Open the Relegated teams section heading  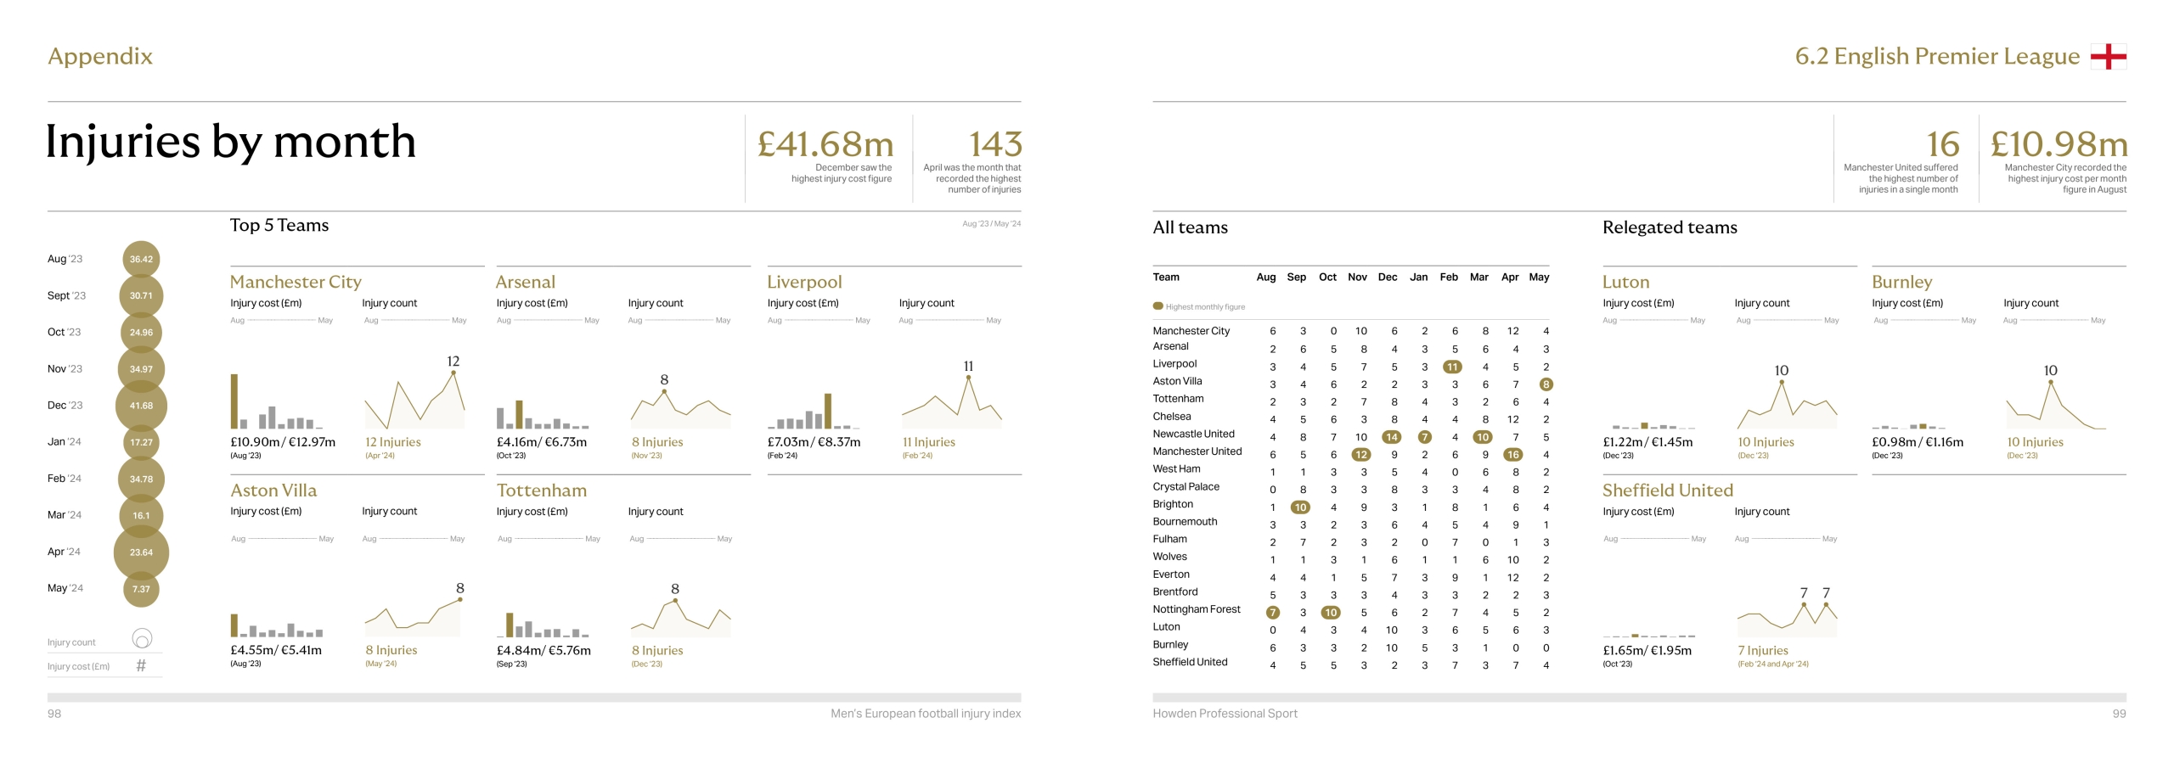(x=1669, y=227)
